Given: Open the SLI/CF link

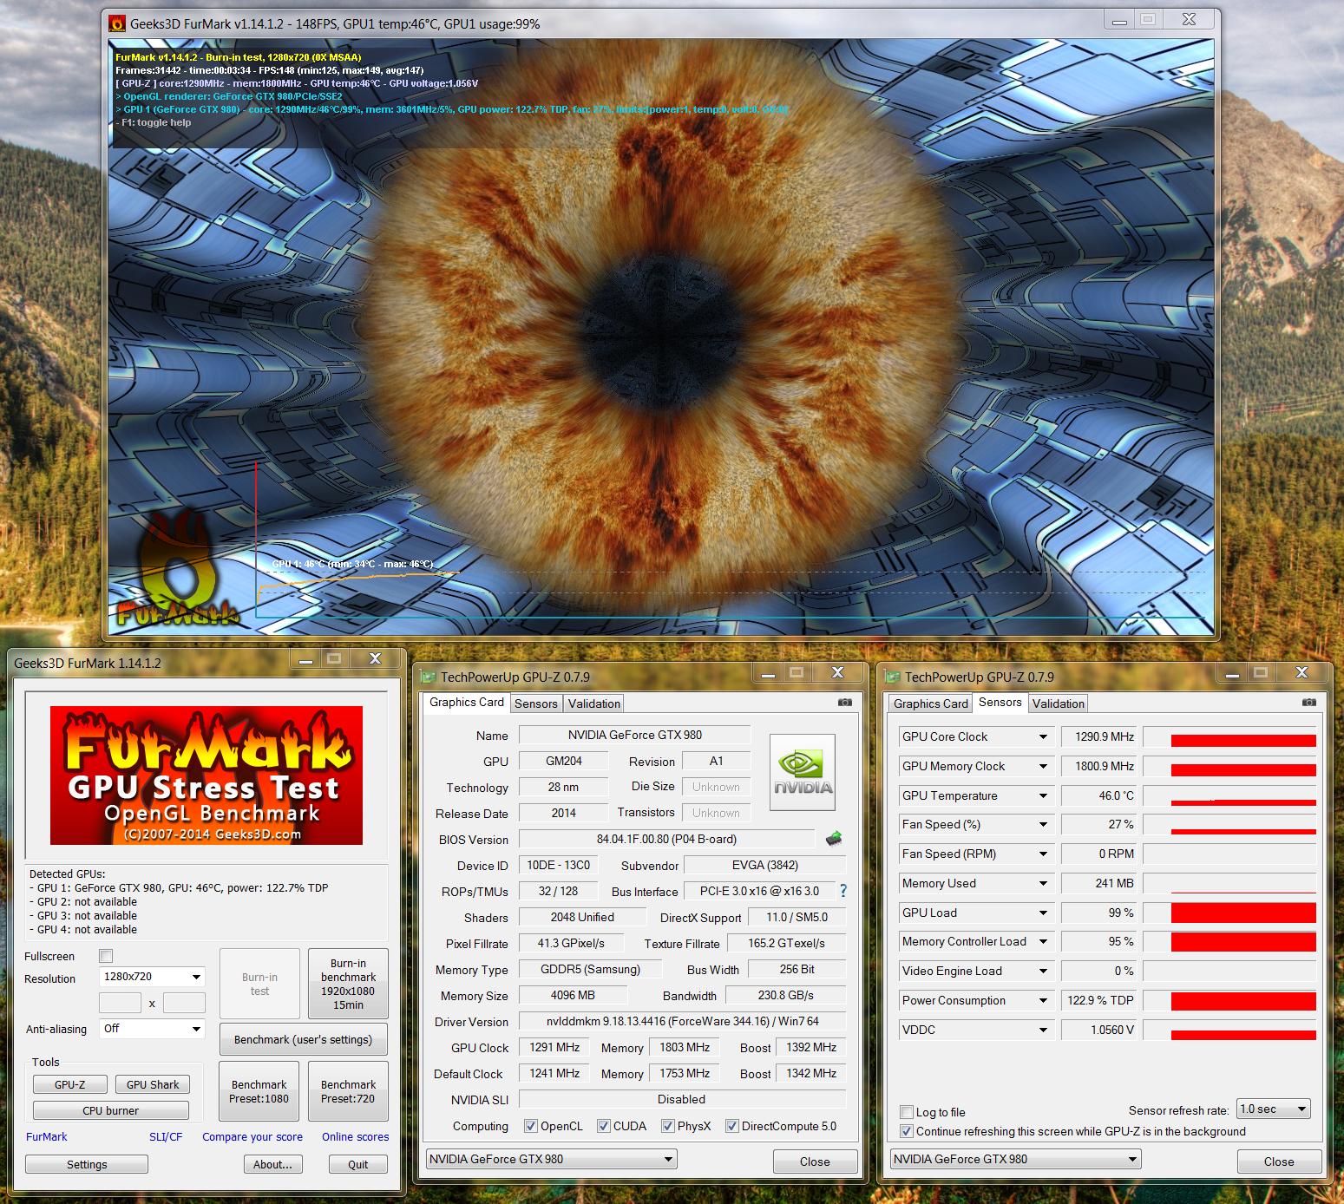Looking at the screenshot, I should (x=166, y=1136).
